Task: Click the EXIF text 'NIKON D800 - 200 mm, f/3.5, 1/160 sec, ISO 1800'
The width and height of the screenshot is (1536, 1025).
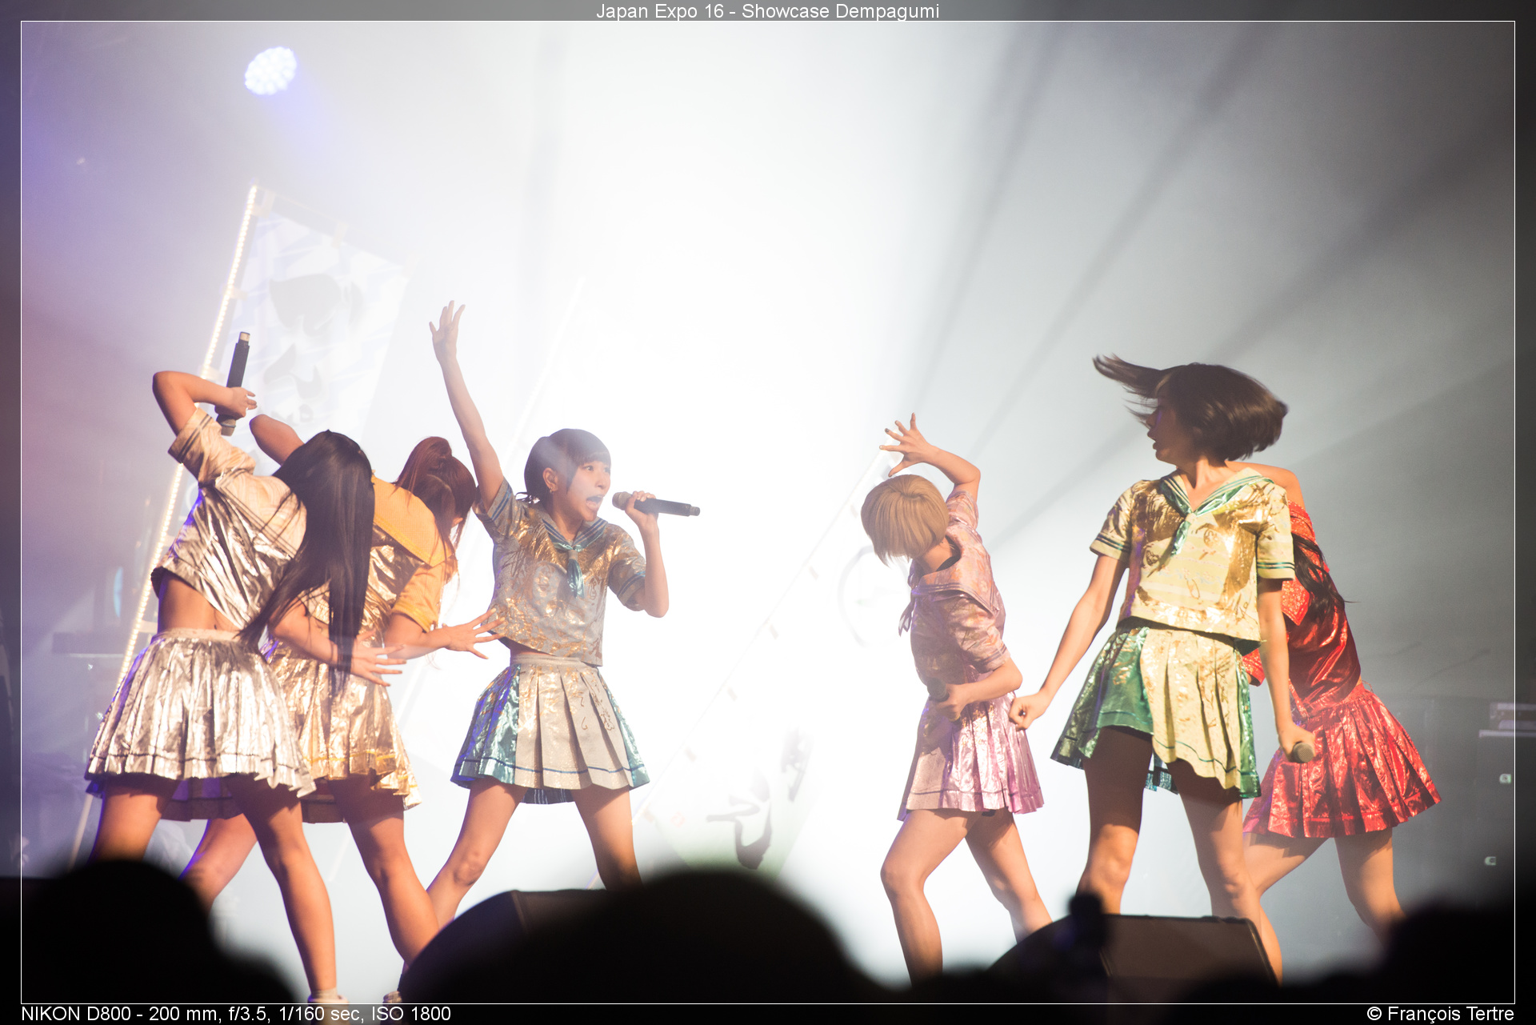Action: 236,1014
